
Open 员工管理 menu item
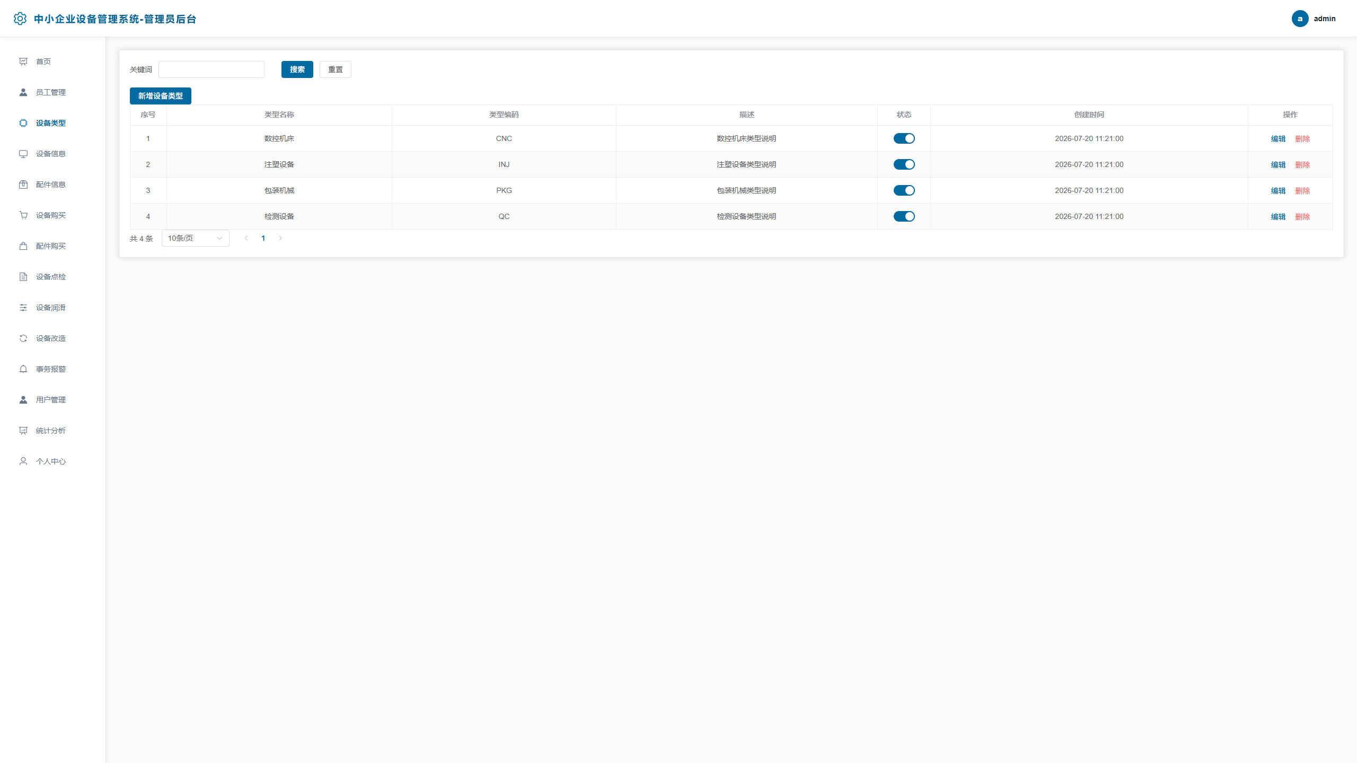[52, 92]
